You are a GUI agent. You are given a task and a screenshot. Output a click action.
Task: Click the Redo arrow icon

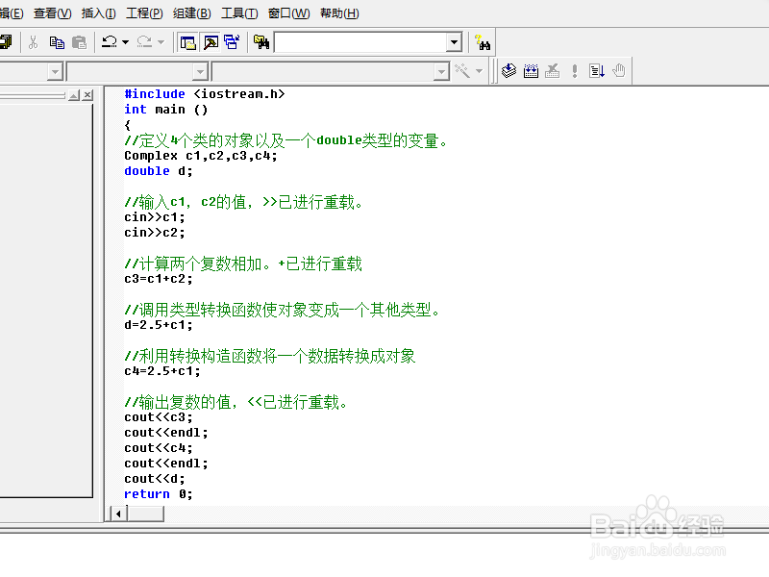pos(144,42)
